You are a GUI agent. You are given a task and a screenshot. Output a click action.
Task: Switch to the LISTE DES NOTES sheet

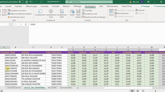click(14, 88)
